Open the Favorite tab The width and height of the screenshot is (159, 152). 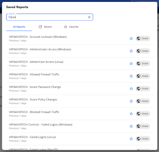71,27
